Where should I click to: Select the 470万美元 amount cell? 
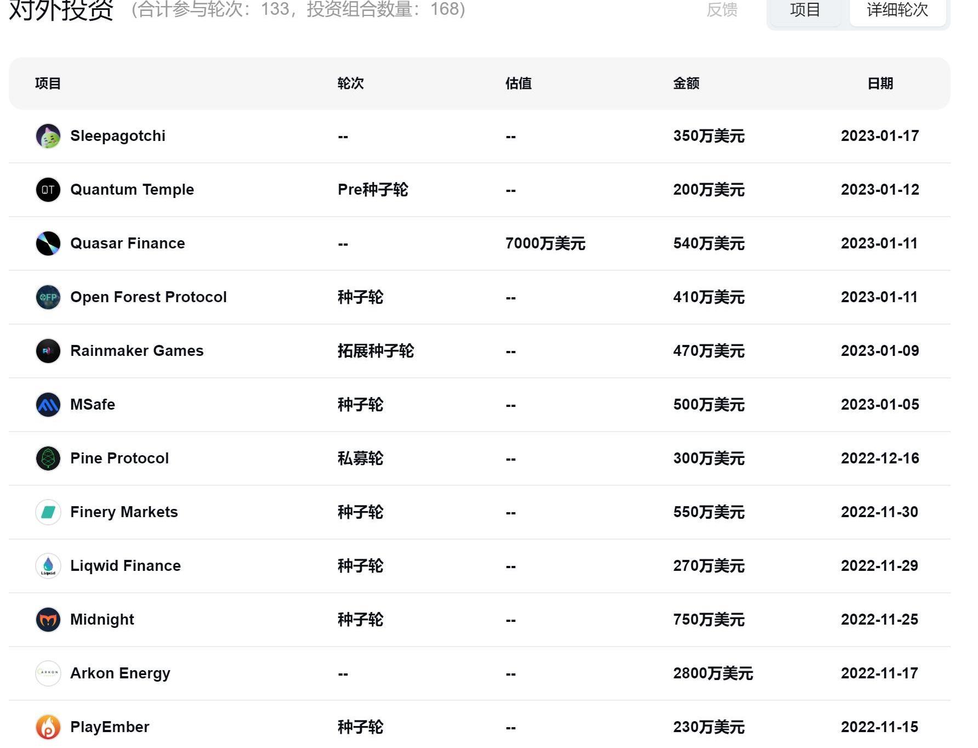(x=709, y=351)
